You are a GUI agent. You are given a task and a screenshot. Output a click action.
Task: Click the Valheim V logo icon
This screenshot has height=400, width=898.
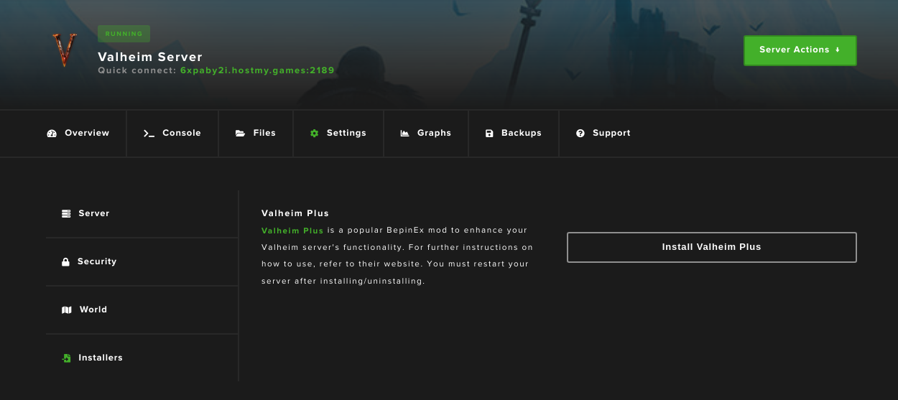[x=65, y=50]
